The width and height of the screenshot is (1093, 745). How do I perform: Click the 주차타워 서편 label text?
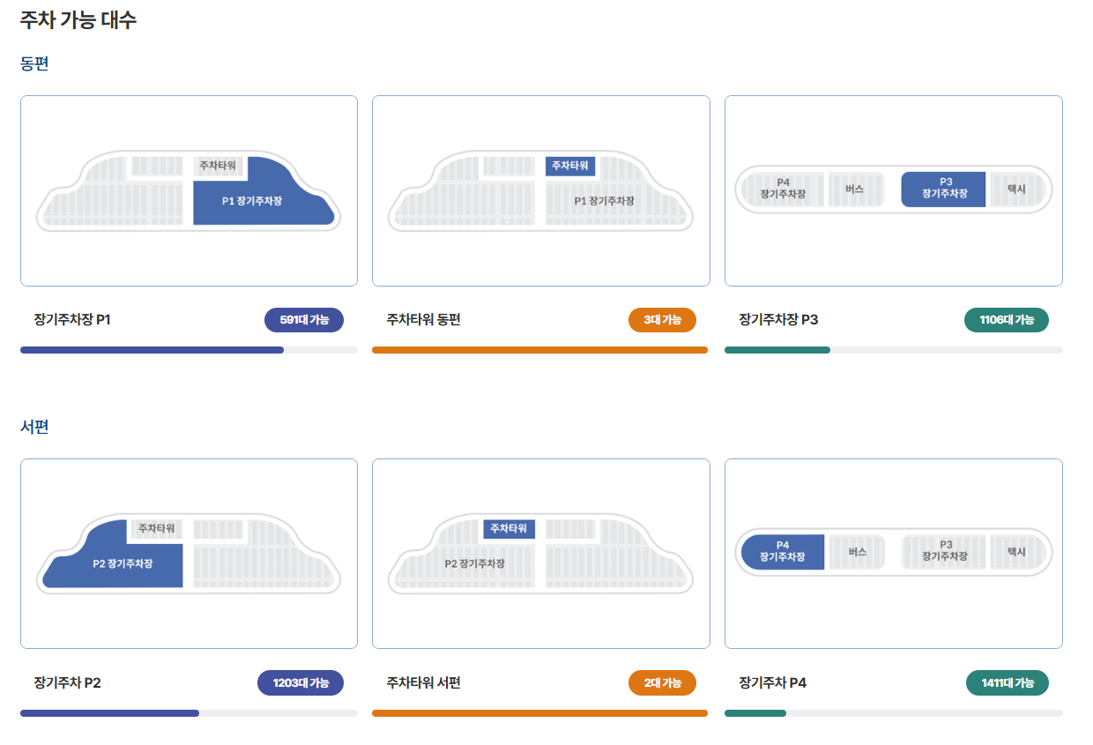[x=423, y=683]
